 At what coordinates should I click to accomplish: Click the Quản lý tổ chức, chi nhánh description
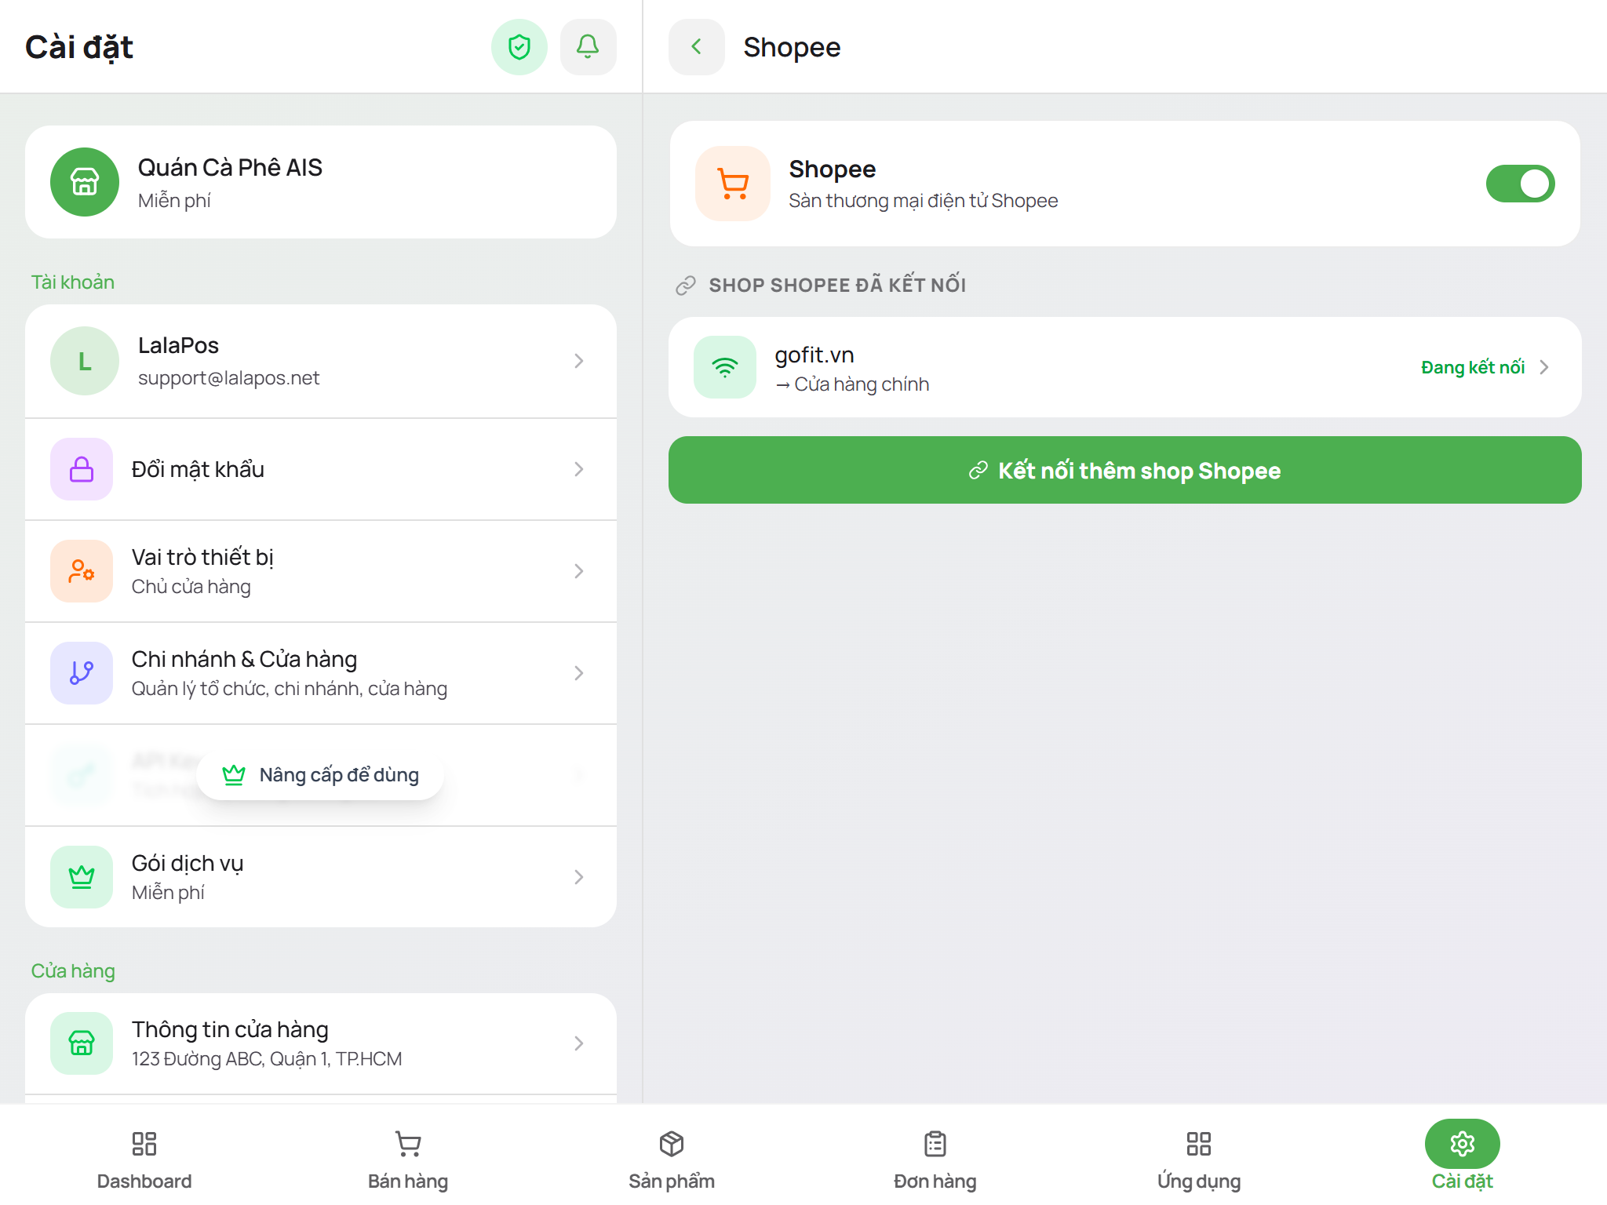pos(290,689)
